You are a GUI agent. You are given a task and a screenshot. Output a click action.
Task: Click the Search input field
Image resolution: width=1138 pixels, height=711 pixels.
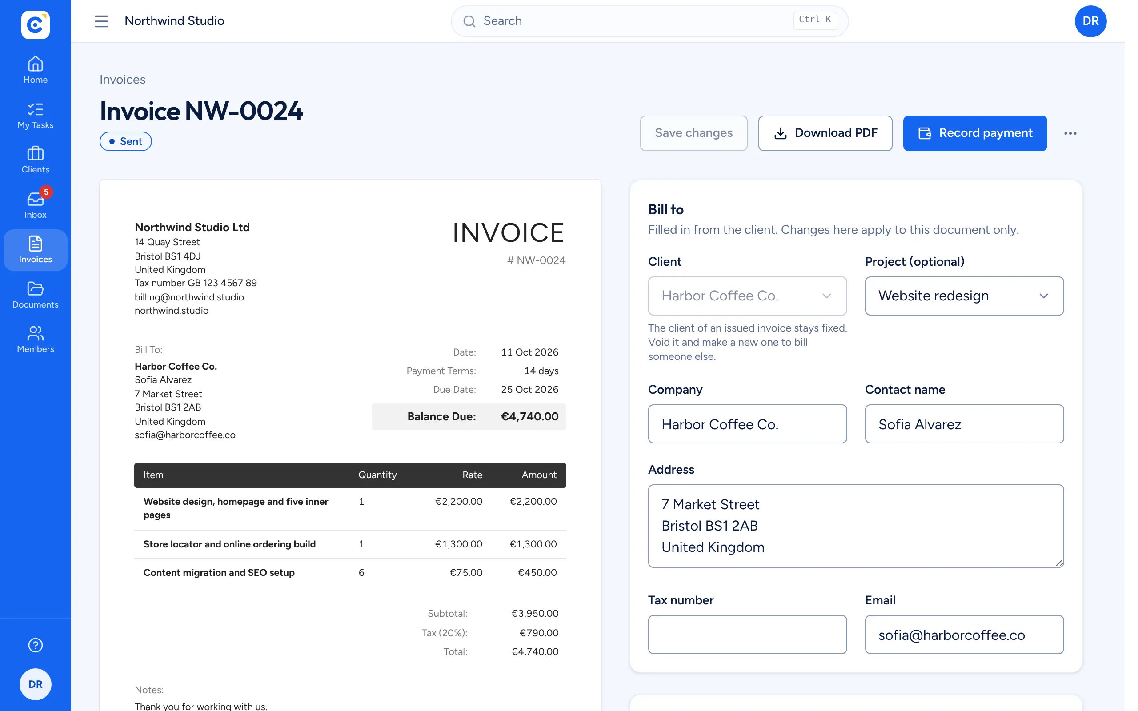[x=649, y=21]
